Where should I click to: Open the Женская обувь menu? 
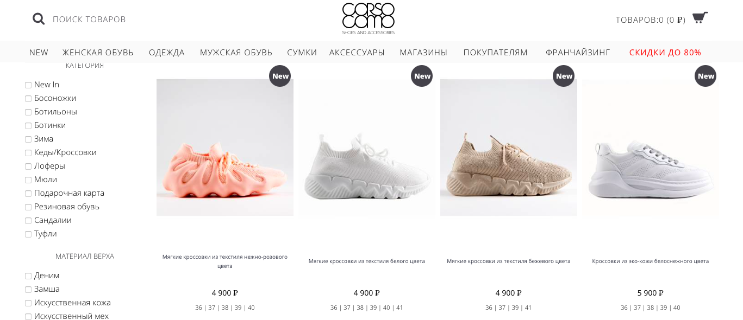[x=98, y=53]
